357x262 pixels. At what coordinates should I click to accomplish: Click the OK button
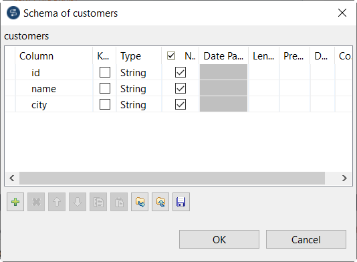tap(219, 239)
